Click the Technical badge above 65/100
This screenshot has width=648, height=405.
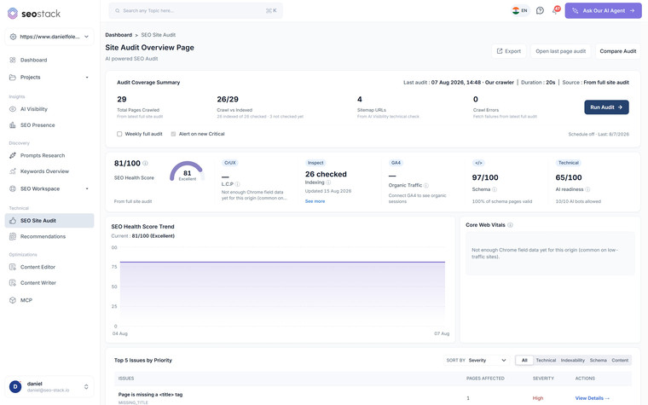568,163
